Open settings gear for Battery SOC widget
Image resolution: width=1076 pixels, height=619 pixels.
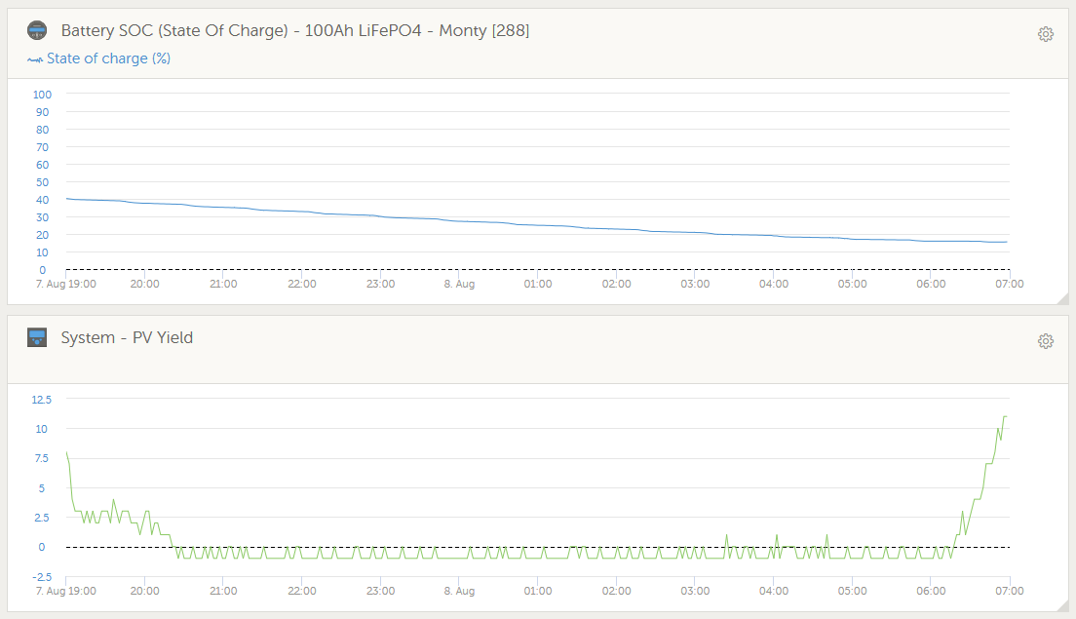(x=1046, y=34)
